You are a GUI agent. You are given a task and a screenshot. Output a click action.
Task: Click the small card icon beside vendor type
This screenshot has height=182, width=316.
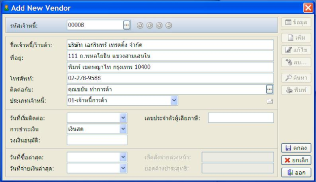270,101
